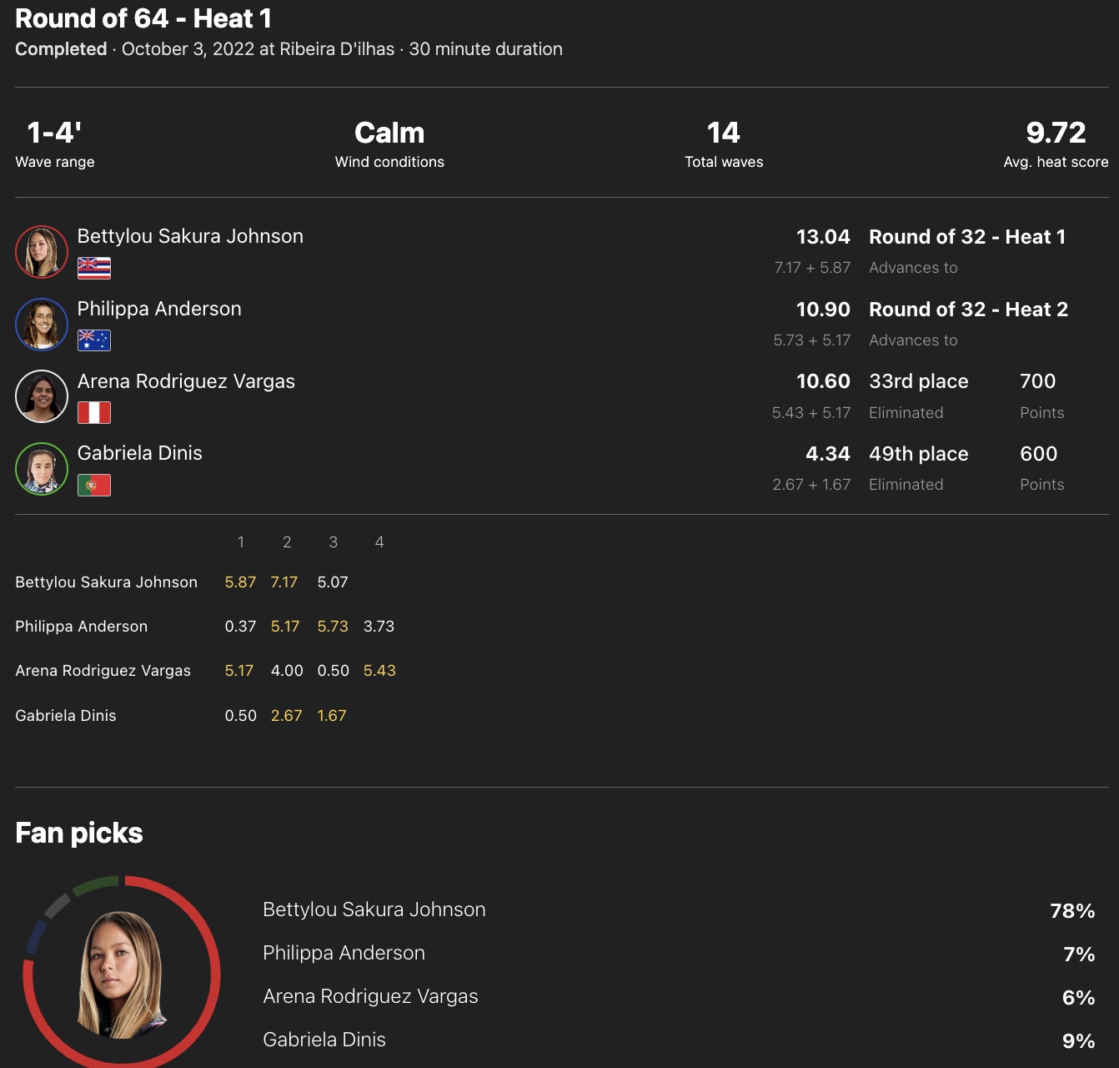Click the 600 points value
This screenshot has width=1119, height=1068.
(1039, 454)
